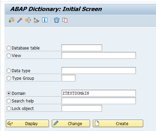Image resolution: width=156 pixels, height=131 pixels.
Task: Click the Type Group input field
Action: [69, 78]
